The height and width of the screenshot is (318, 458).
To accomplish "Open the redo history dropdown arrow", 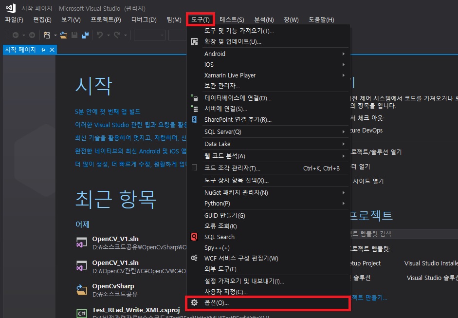I will click(126, 36).
